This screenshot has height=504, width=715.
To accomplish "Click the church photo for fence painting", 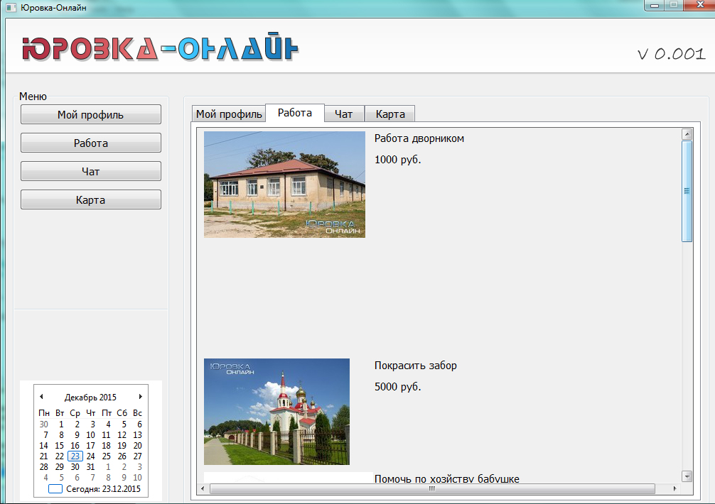I will click(x=276, y=412).
